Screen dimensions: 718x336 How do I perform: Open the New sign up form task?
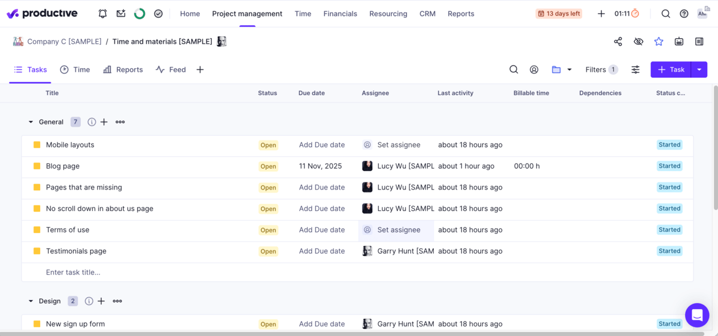75,324
